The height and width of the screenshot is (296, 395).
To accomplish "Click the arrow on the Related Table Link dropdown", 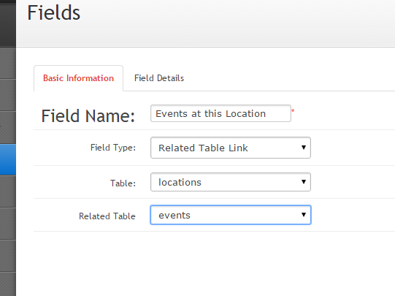I will [304, 148].
